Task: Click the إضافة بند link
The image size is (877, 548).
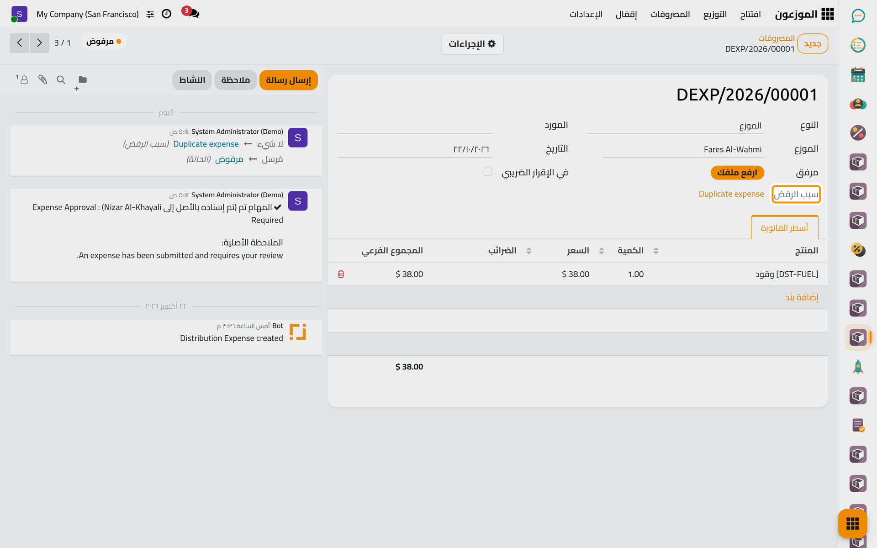Action: click(802, 297)
